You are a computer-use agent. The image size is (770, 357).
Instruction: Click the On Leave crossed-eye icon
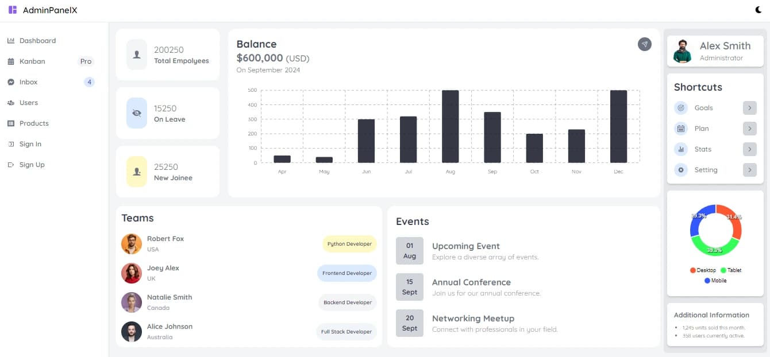137,113
